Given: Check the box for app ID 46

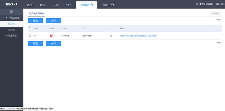Looking at the screenshot, I should pos(30,36).
